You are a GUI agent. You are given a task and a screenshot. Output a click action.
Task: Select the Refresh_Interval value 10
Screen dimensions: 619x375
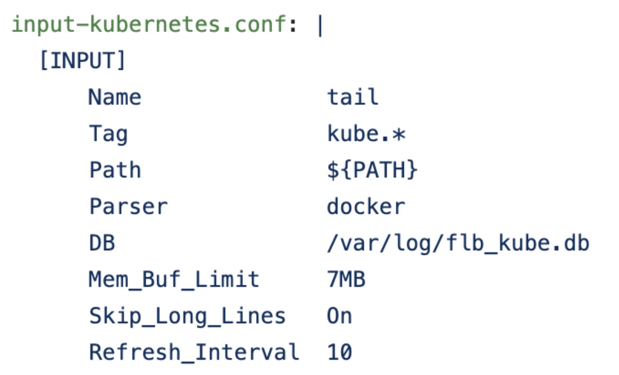(x=339, y=353)
